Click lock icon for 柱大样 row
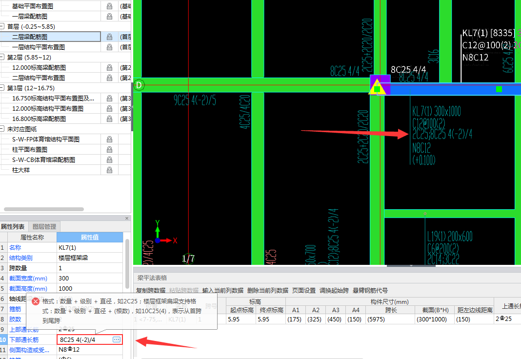The image size is (521, 359). 109,170
